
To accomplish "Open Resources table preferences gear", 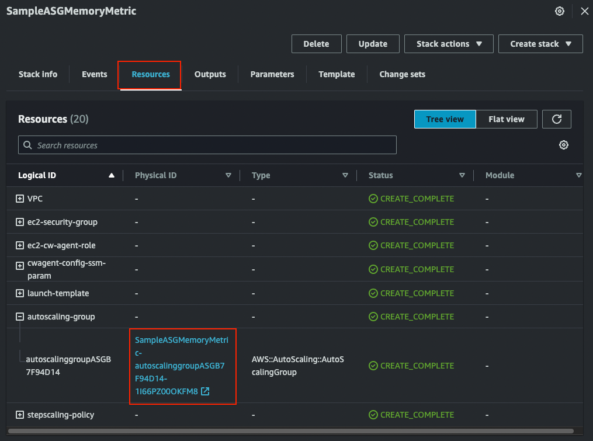I will 564,145.
